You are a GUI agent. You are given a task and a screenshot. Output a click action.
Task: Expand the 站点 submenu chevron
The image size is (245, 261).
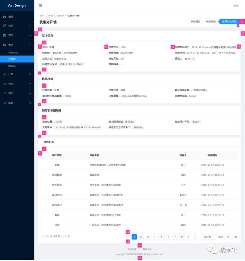[x=30, y=26]
